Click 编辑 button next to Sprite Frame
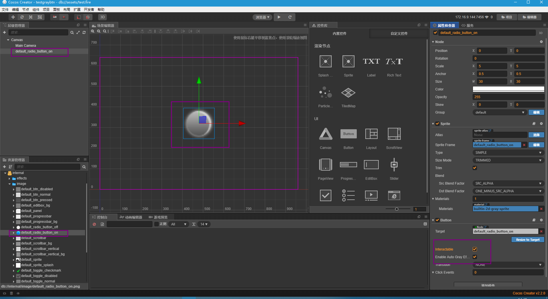Image resolution: width=548 pixels, height=299 pixels. [536, 145]
